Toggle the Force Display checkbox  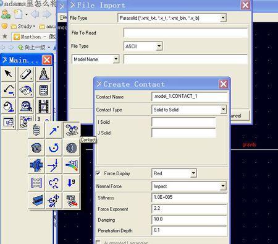coord(98,173)
